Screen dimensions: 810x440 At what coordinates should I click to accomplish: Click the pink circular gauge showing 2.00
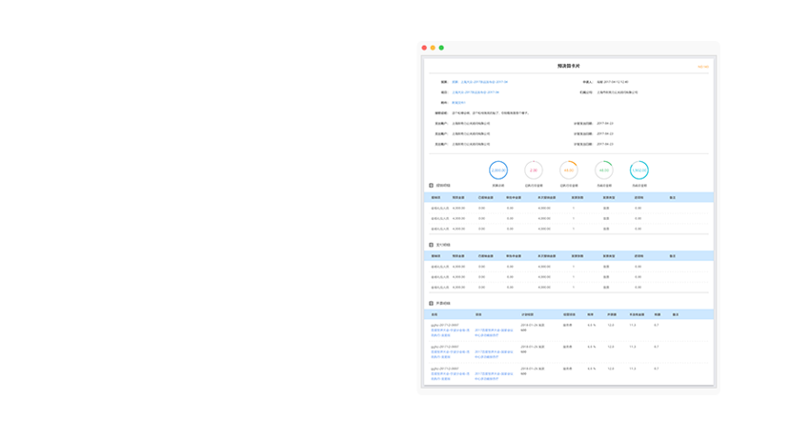pyautogui.click(x=533, y=170)
